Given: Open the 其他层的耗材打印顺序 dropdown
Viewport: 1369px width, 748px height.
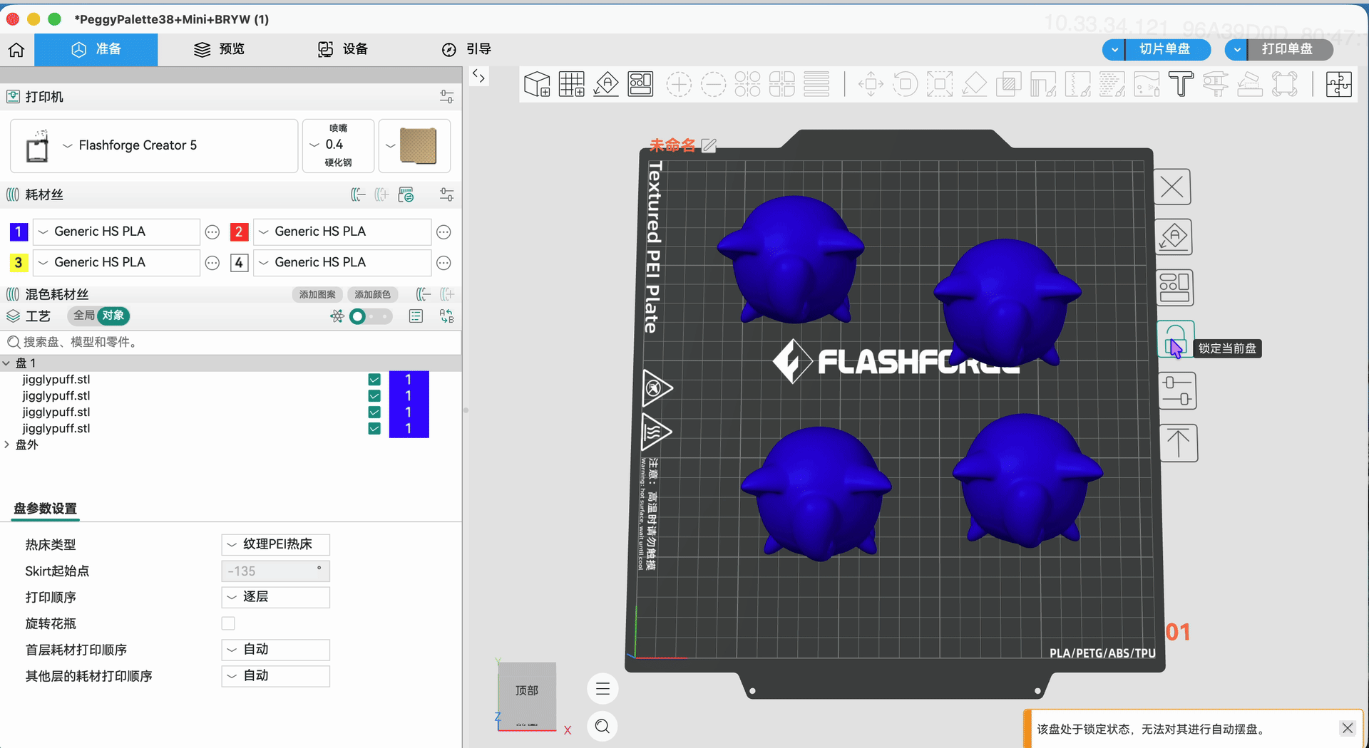Looking at the screenshot, I should (x=276, y=676).
